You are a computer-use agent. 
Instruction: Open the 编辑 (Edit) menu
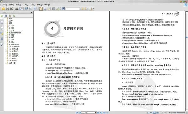(12, 5)
